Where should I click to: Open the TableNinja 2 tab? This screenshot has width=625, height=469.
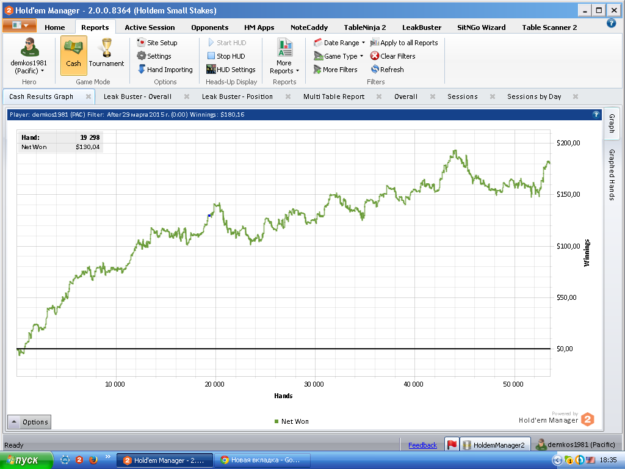(x=365, y=27)
